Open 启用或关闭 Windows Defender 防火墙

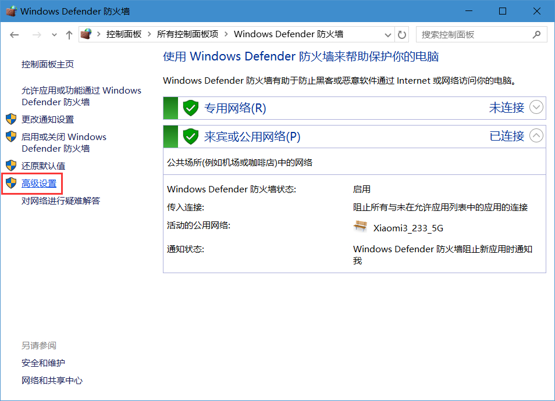(63, 142)
